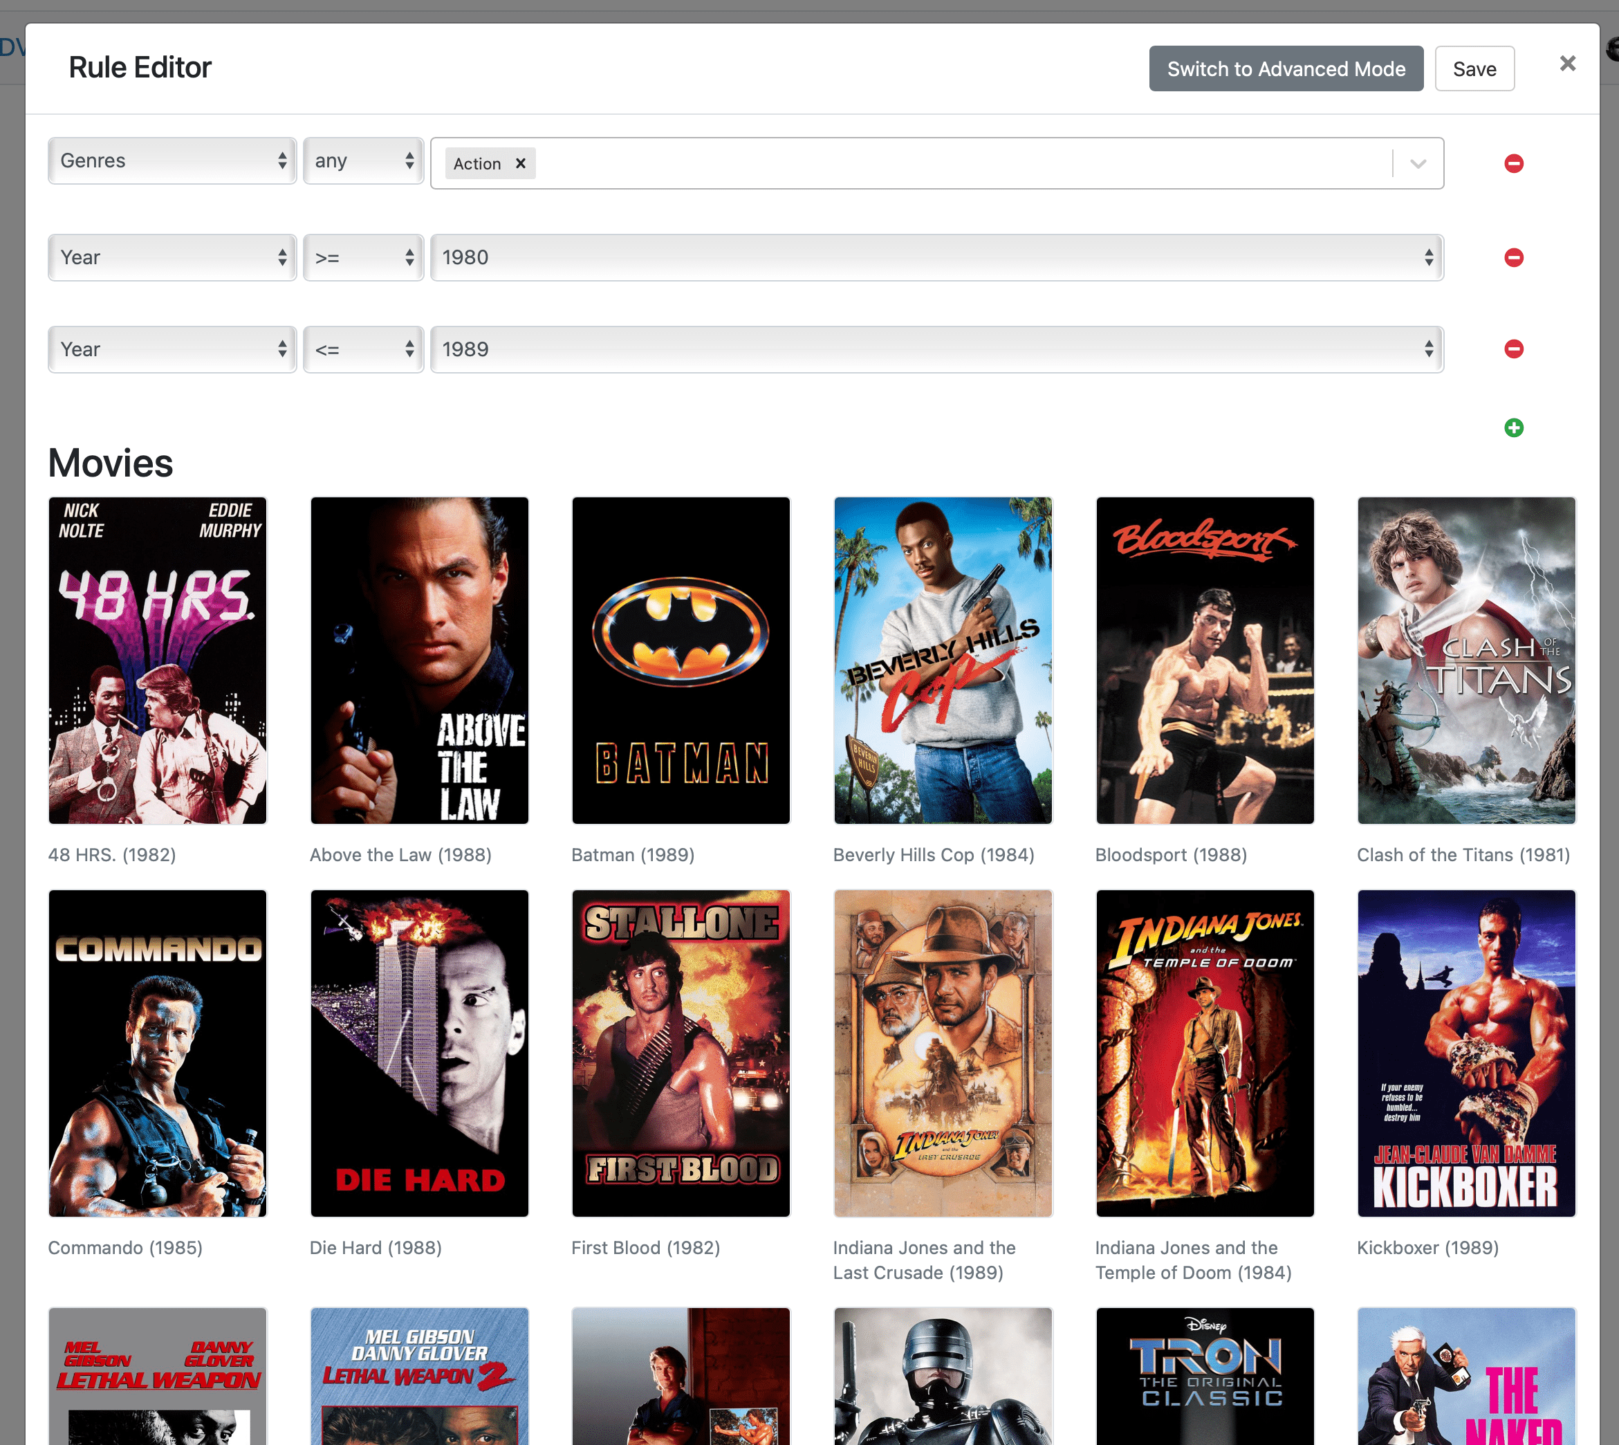This screenshot has width=1619, height=1445.
Task: Click the Kickboxer poster
Action: pyautogui.click(x=1466, y=1053)
